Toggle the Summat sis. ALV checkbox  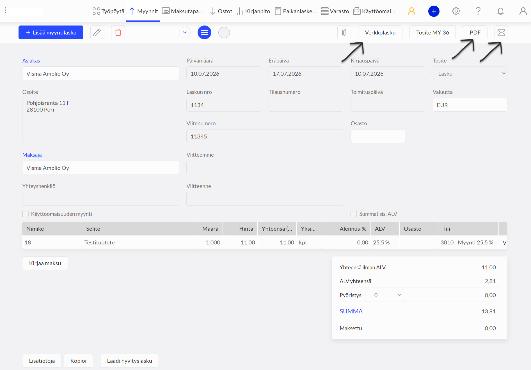(x=354, y=214)
